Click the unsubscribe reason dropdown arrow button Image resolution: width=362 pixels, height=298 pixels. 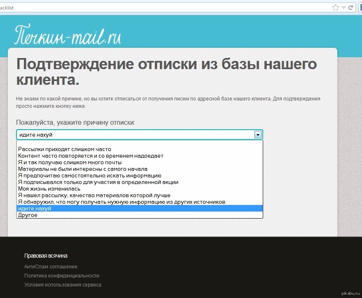(258, 135)
